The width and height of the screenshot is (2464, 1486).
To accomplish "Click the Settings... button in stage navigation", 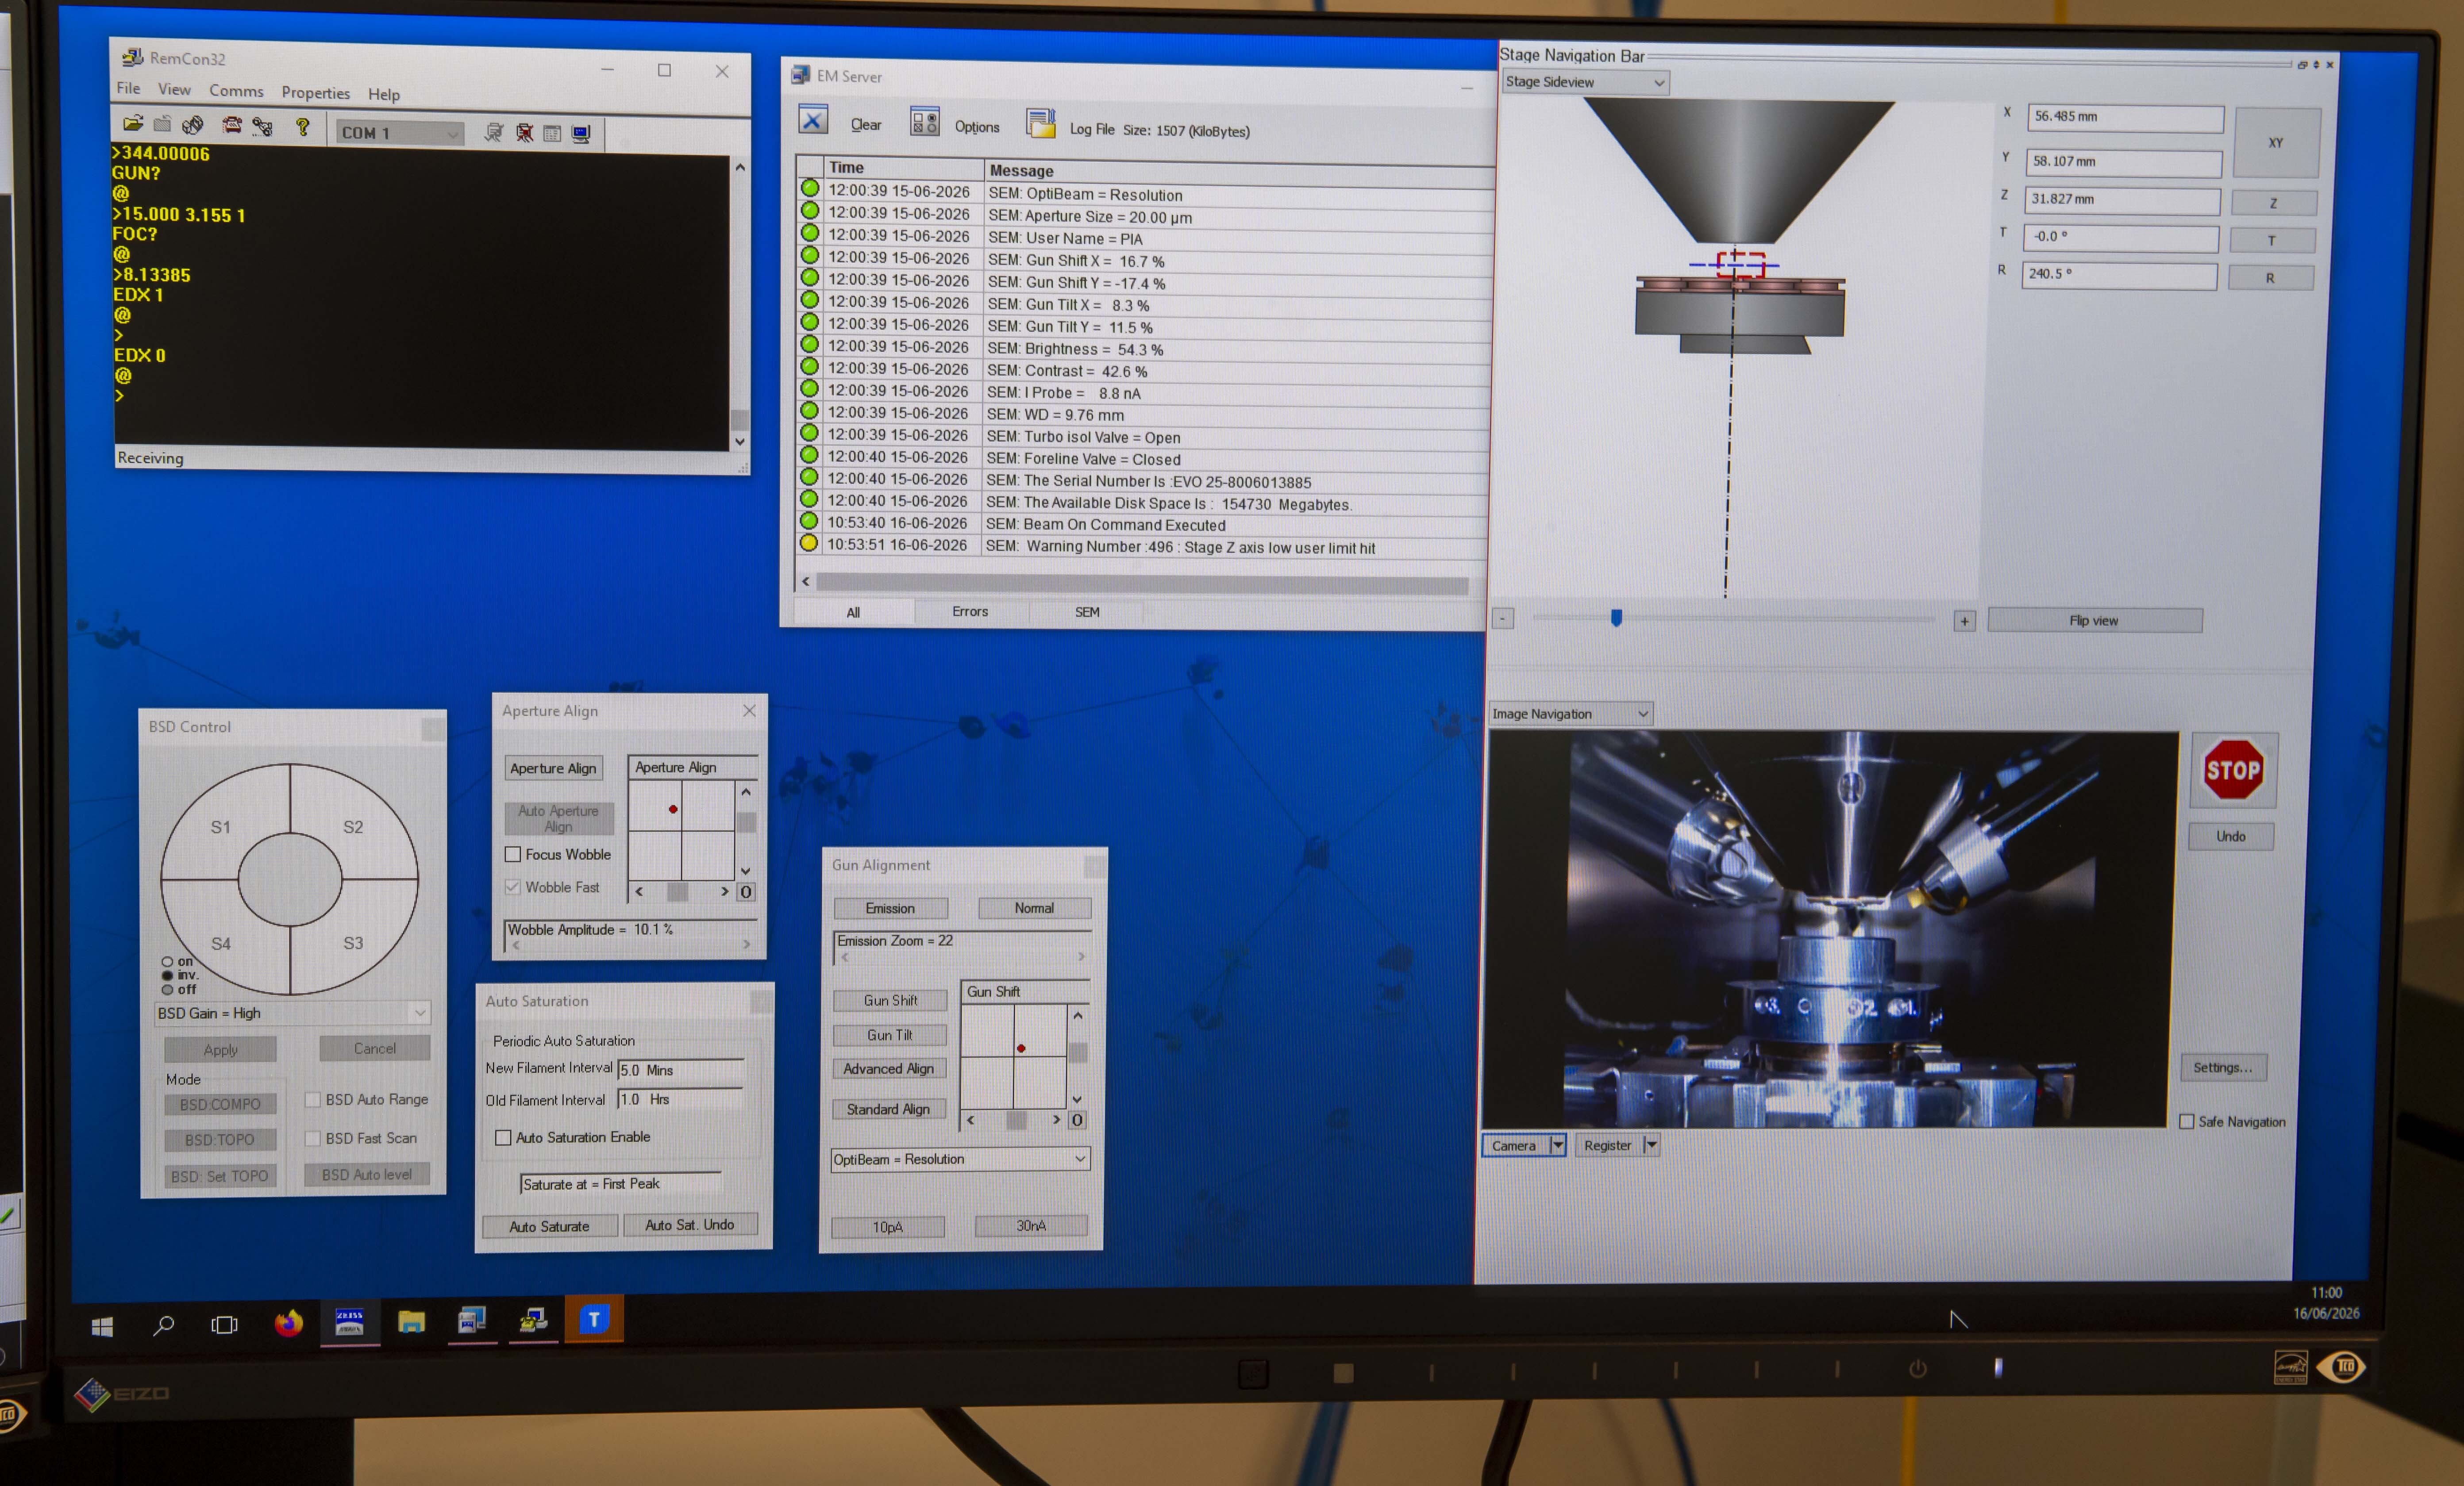I will coord(2222,1067).
